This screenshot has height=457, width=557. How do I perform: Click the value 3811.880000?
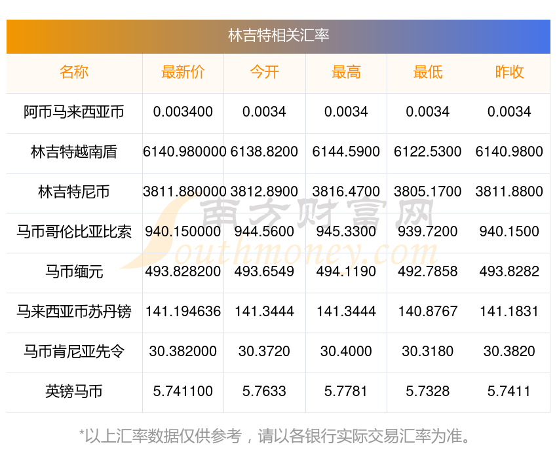click(x=184, y=192)
